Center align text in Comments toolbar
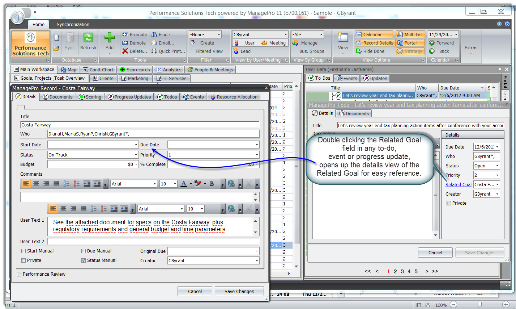The height and width of the screenshot is (309, 516). click(36, 184)
